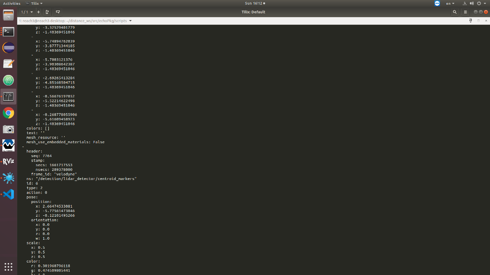Open the terminal search magnifier icon
This screenshot has height=275, width=490.
click(455, 12)
